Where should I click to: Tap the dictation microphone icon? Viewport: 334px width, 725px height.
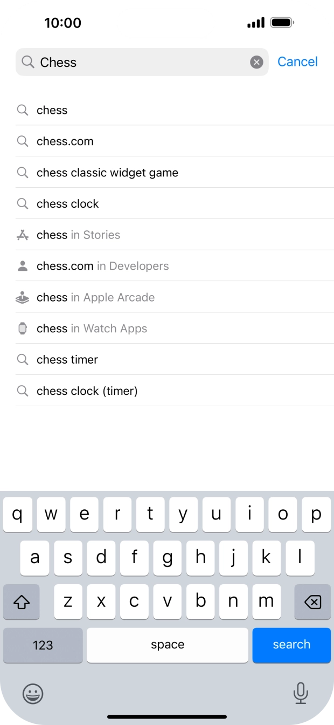[x=301, y=694]
